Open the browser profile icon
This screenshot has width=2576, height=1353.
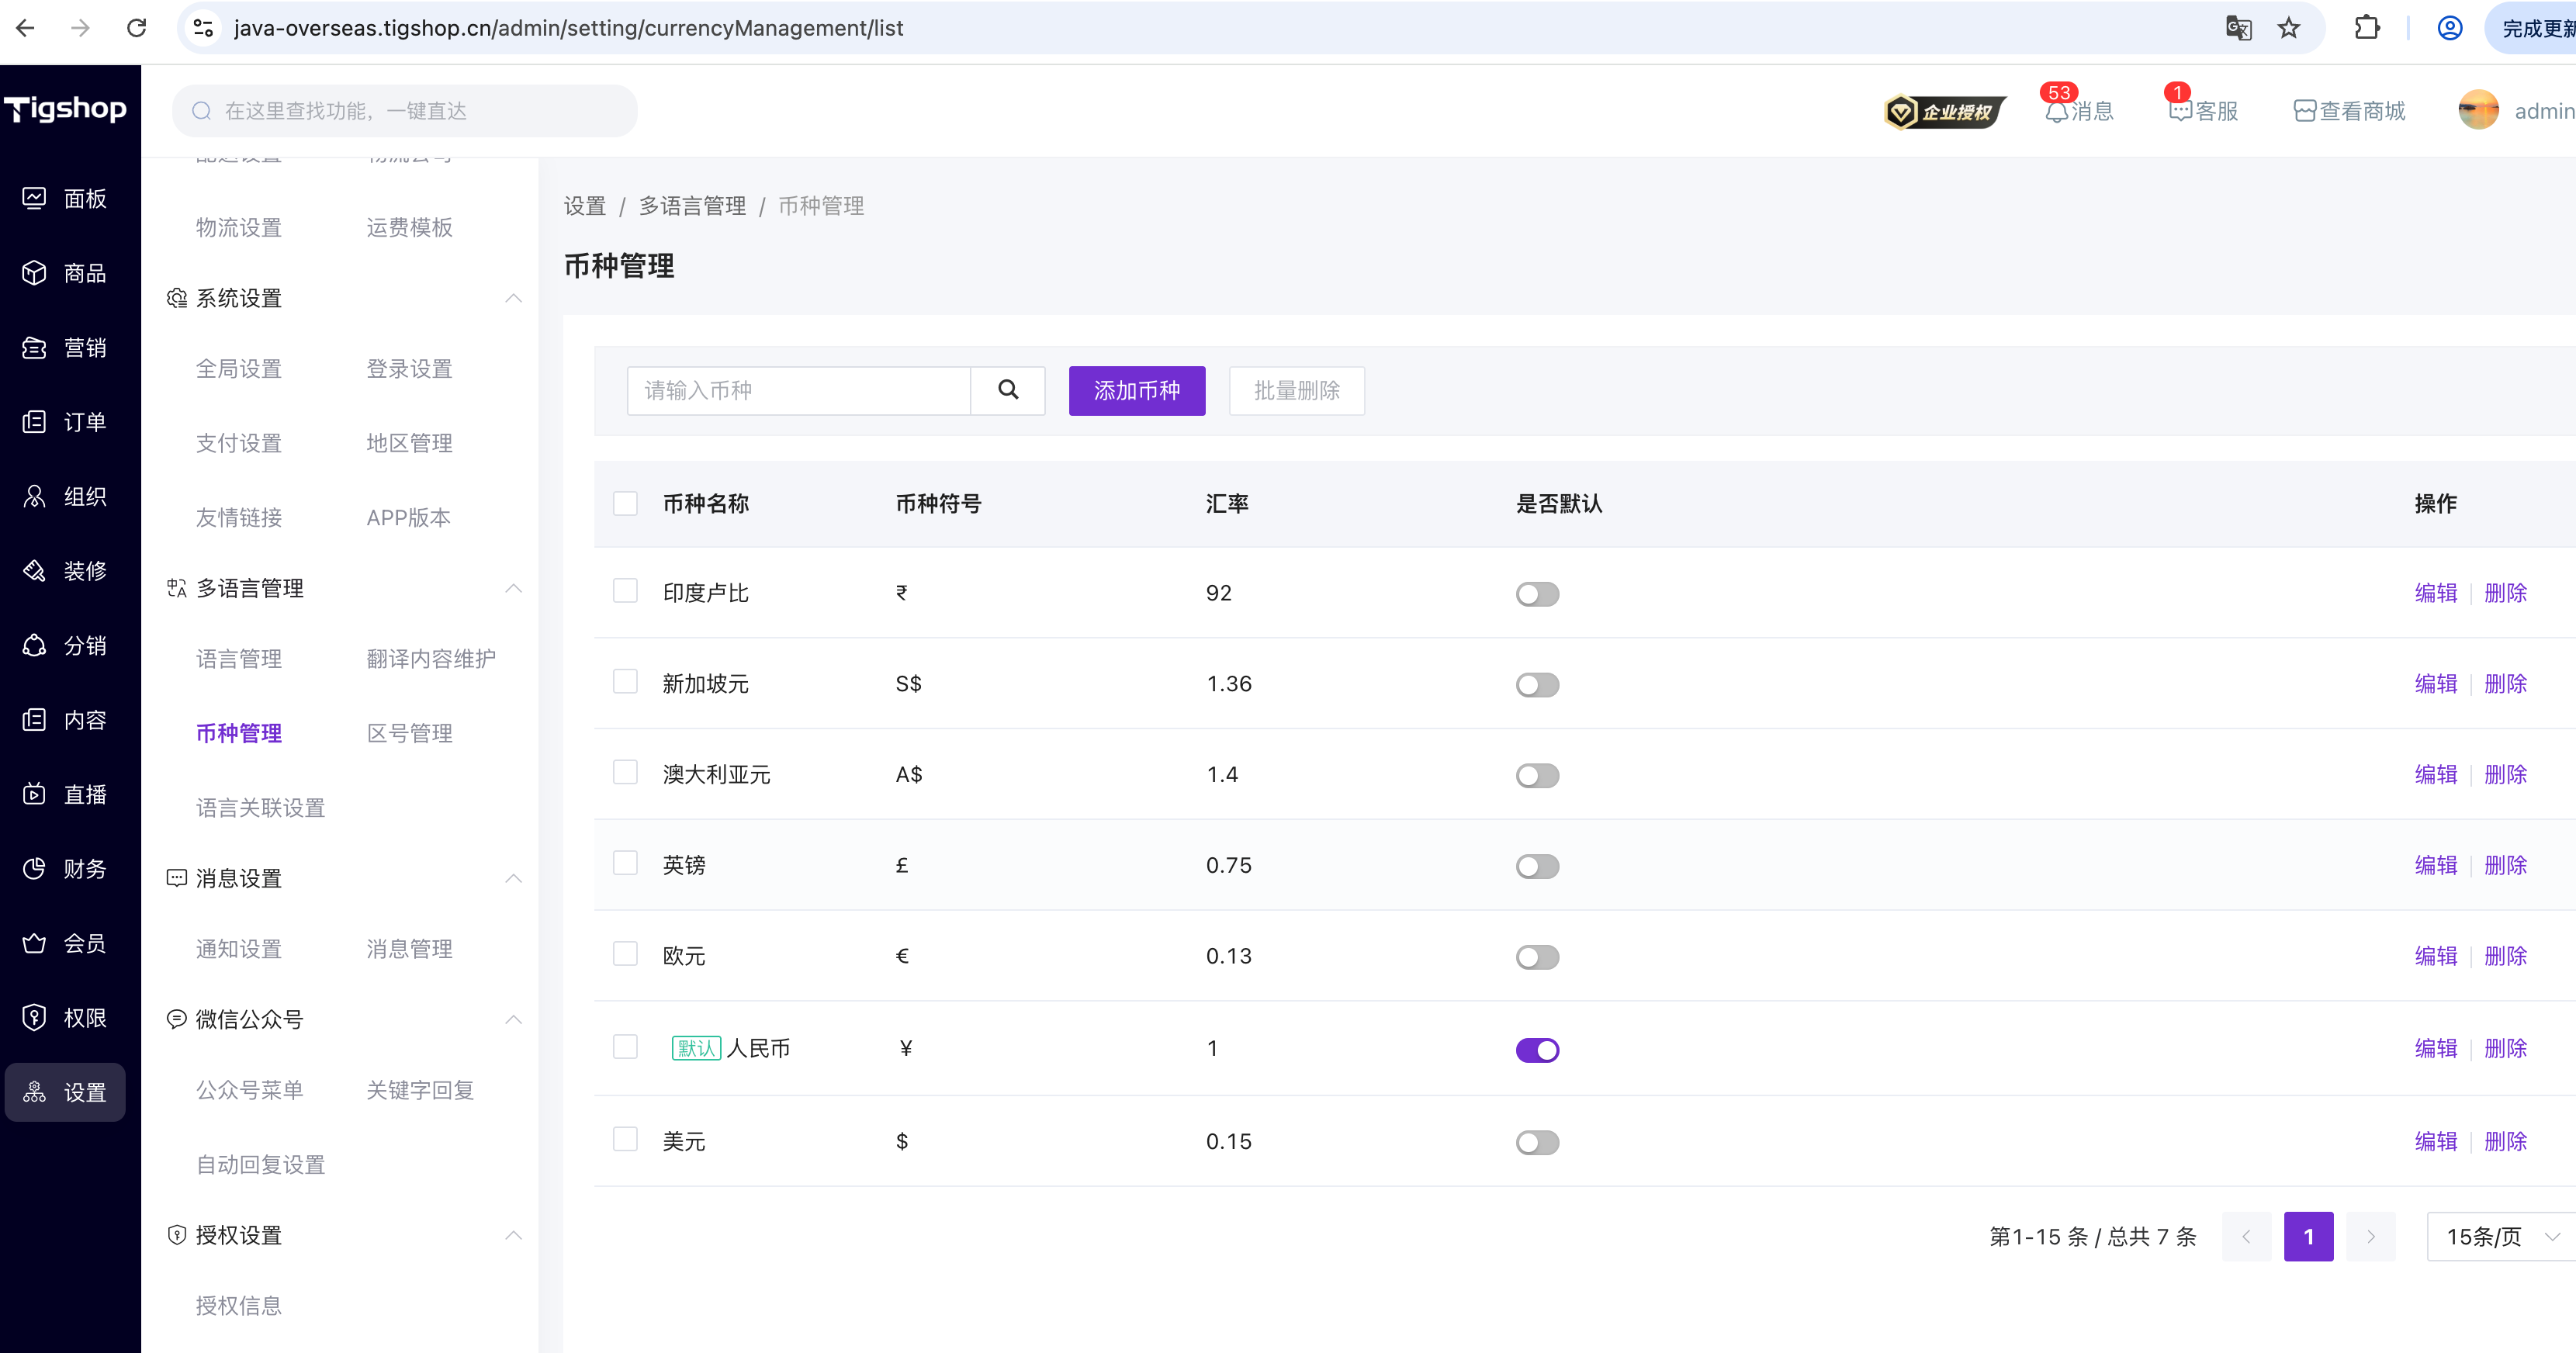(2449, 28)
